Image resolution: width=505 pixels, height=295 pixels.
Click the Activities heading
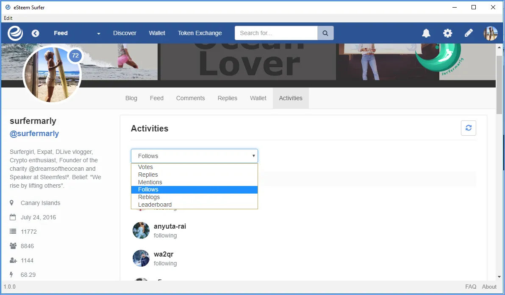click(x=150, y=128)
